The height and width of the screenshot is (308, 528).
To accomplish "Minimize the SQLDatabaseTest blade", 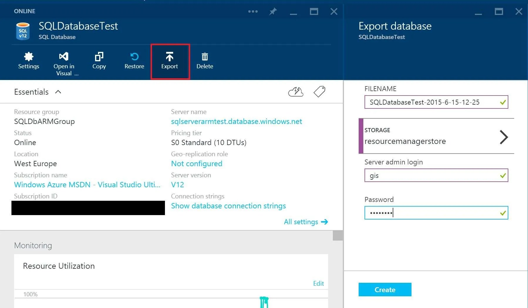I will (293, 13).
